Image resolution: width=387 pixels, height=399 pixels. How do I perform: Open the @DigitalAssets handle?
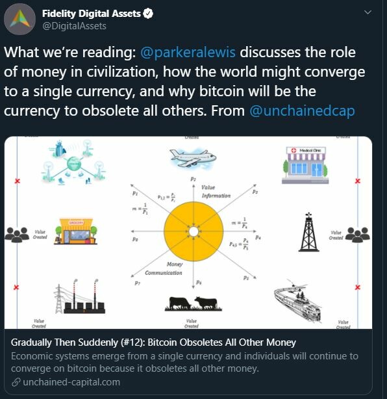click(x=74, y=26)
